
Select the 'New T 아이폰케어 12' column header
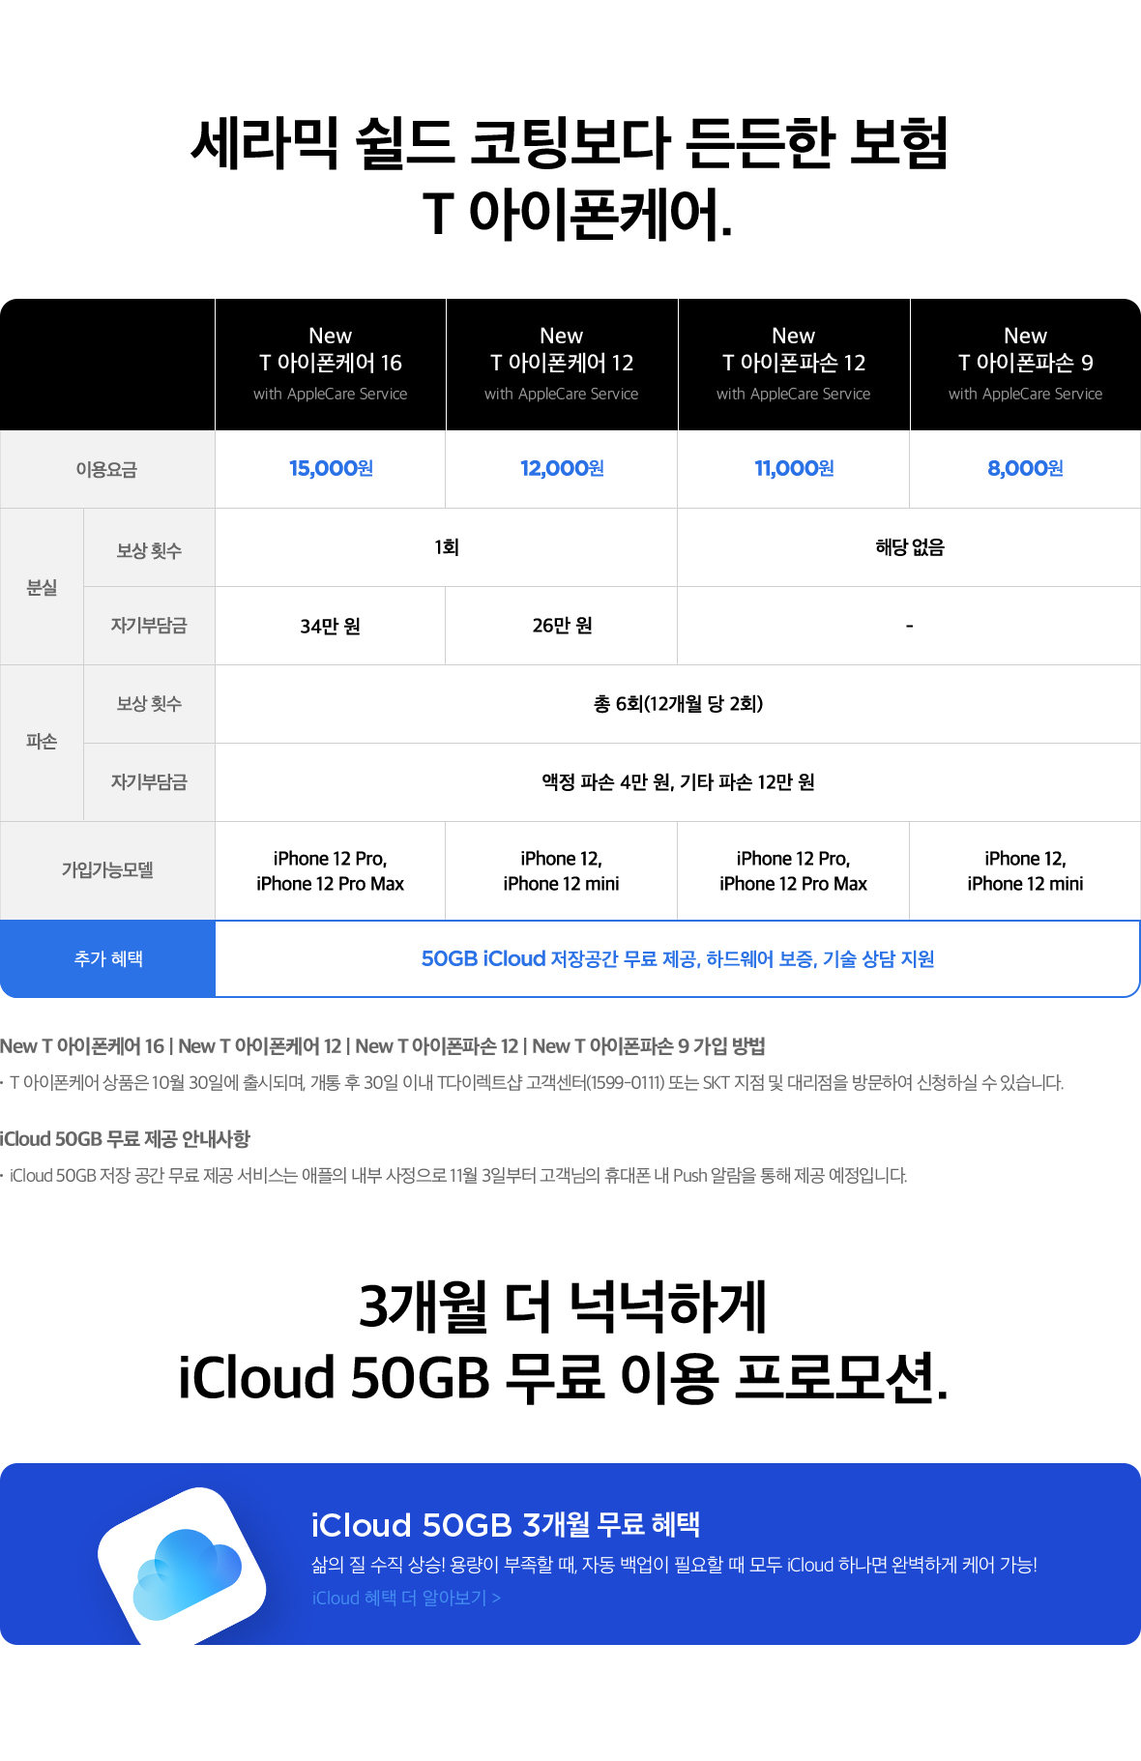(562, 365)
